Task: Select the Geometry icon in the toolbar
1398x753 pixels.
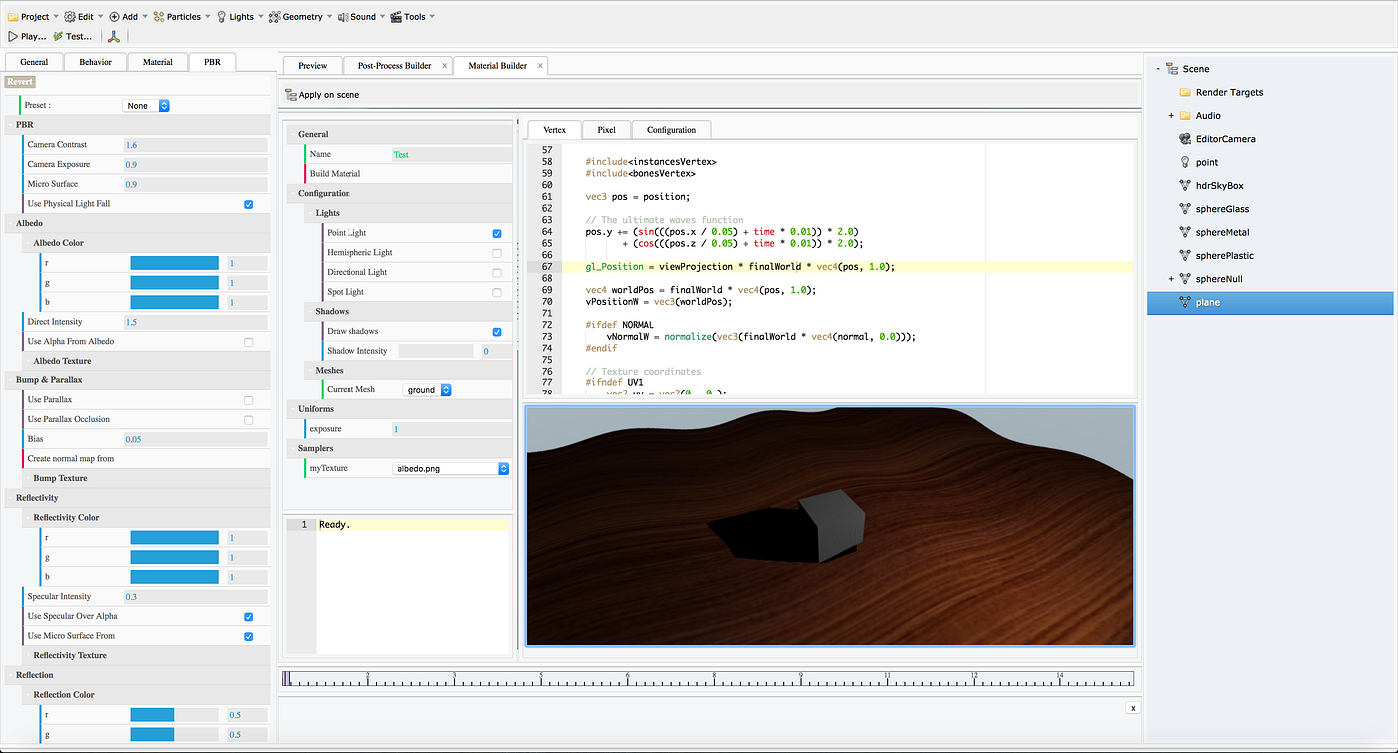Action: pyautogui.click(x=272, y=16)
